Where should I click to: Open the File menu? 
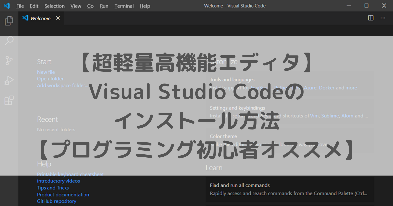(x=20, y=6)
